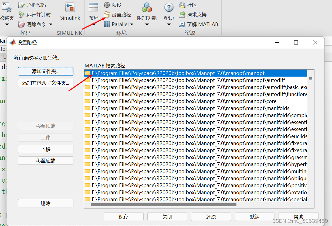Click the horizontal scrollbar of path list
This screenshot has width=332, height=226.
coord(164,205)
